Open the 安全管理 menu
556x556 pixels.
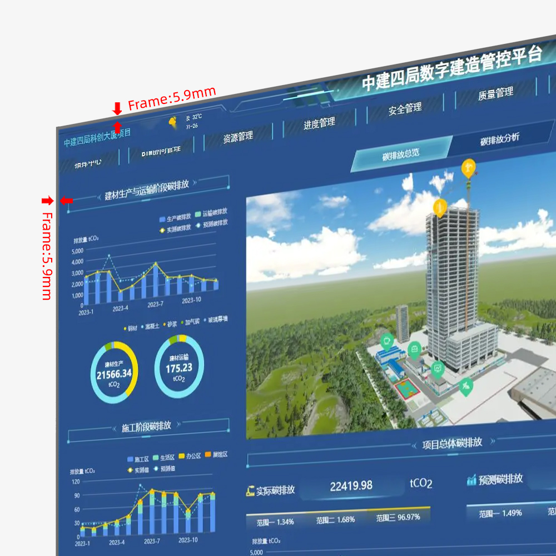click(x=404, y=108)
